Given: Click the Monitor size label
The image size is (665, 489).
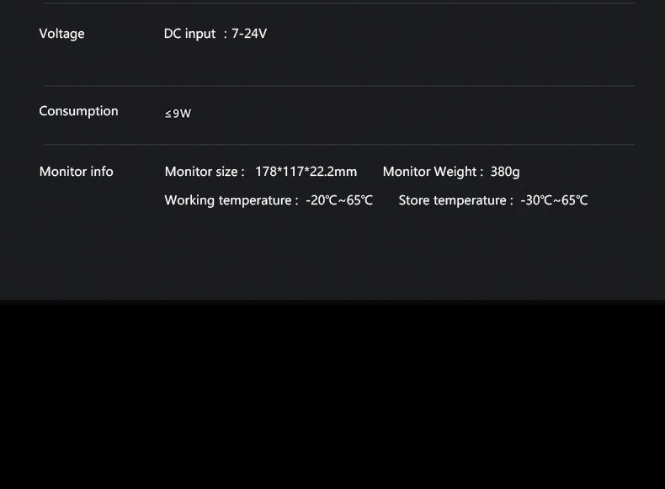Looking at the screenshot, I should [205, 172].
